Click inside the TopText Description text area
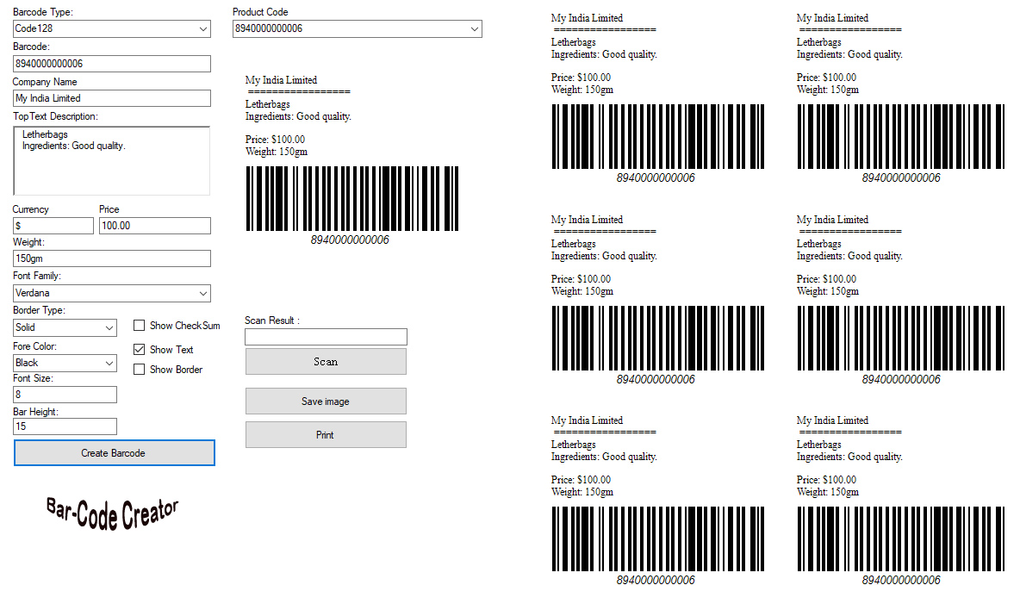The height and width of the screenshot is (610, 1020). [112, 160]
